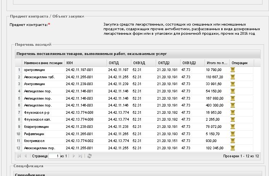The height and width of the screenshot is (176, 269).
Task: Sort by ККН column header
Action: [85, 63]
